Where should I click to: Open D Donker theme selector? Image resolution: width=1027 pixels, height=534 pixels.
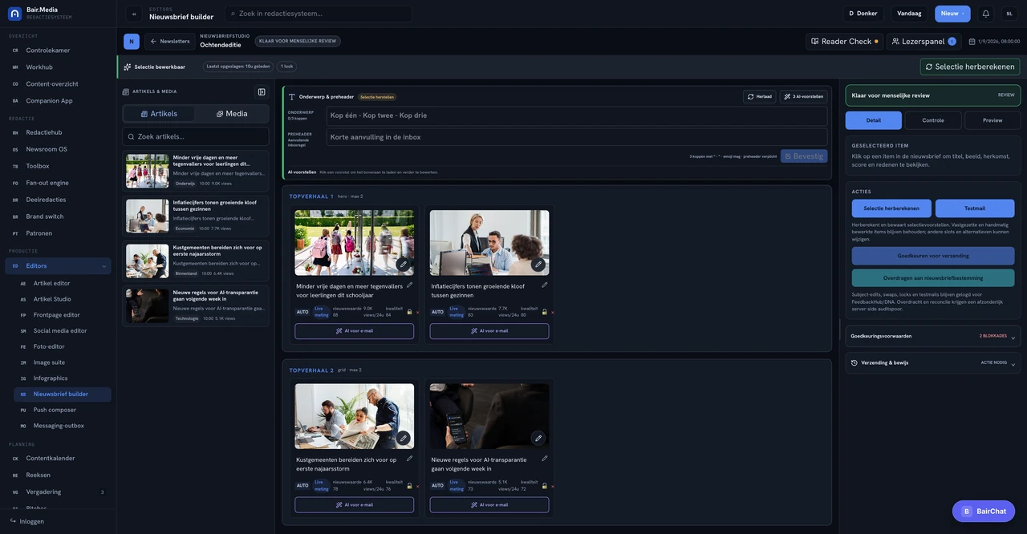(863, 14)
